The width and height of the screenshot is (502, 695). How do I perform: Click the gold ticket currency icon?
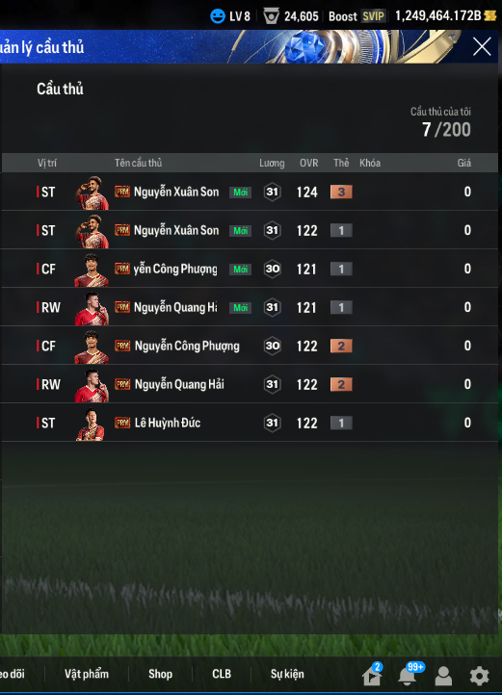[x=490, y=16]
